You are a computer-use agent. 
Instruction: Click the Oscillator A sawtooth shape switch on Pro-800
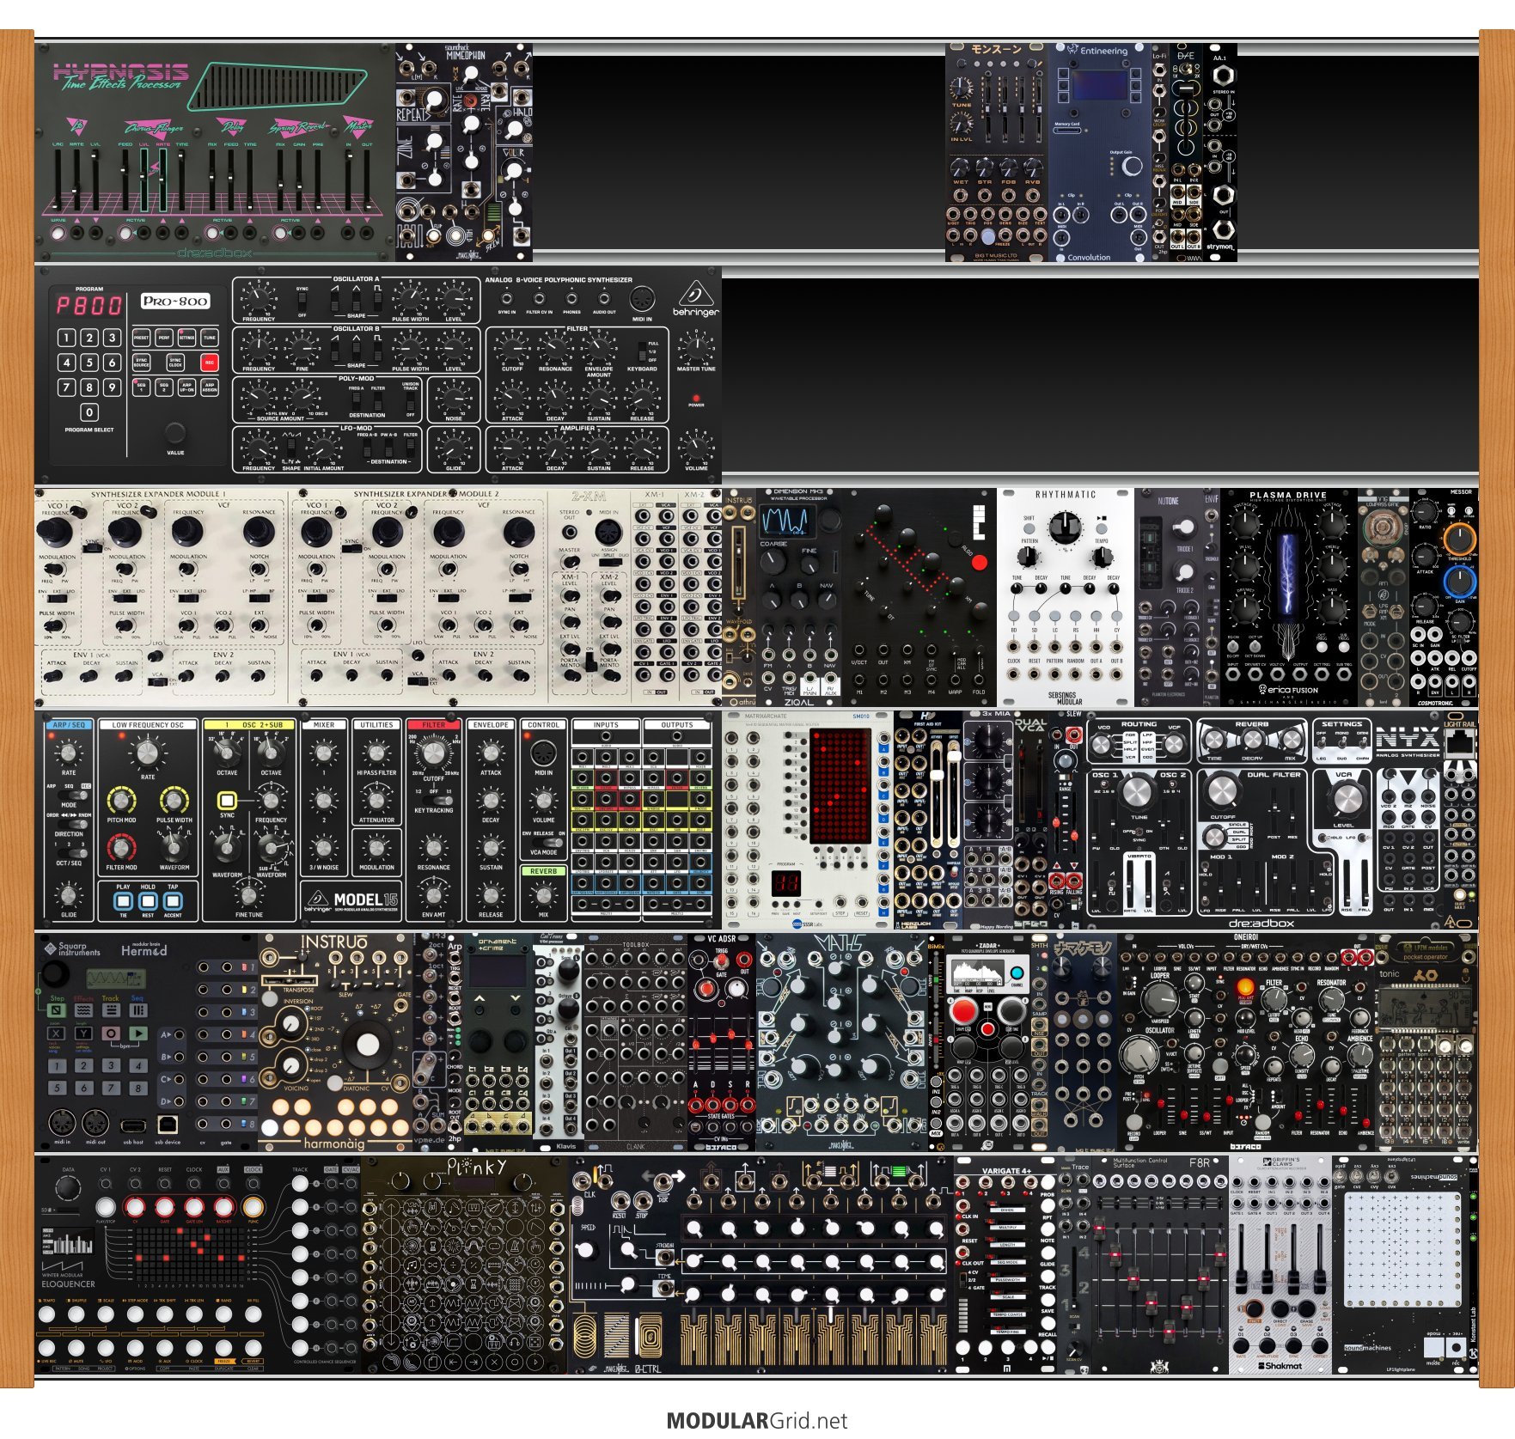click(x=334, y=302)
